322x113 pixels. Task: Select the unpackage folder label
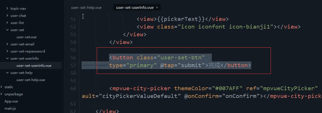pyautogui.click(x=13, y=94)
